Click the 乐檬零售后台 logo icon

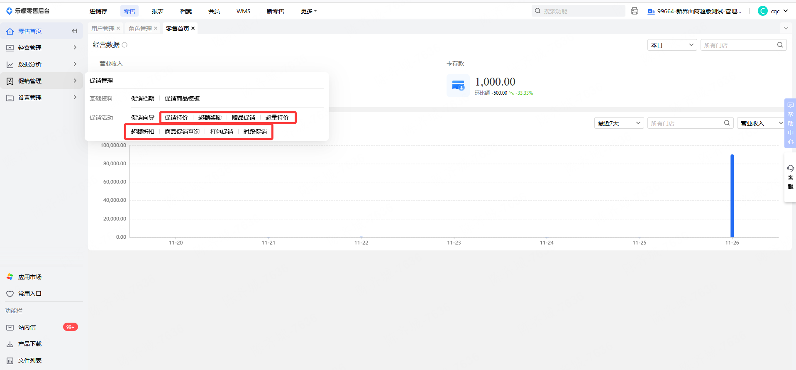[x=10, y=11]
